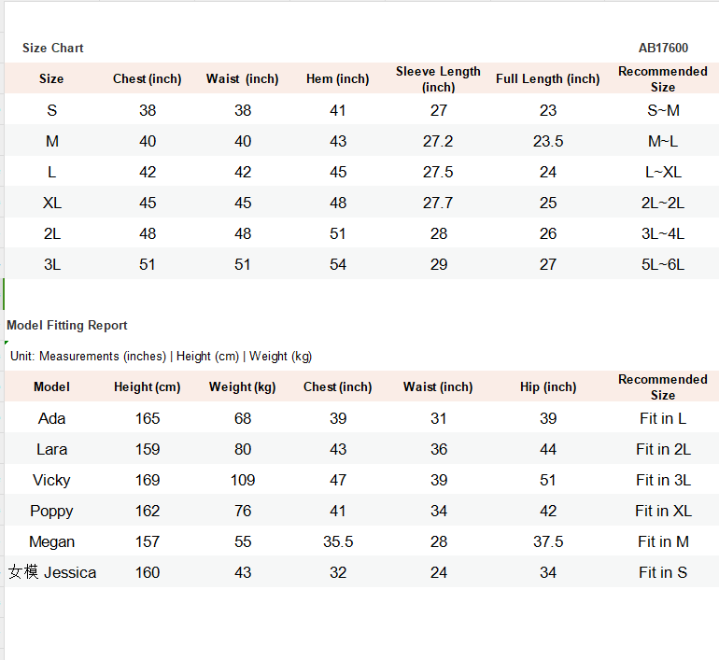Click the model name Ada cell
Image resolution: width=719 pixels, height=660 pixels.
pos(52,418)
